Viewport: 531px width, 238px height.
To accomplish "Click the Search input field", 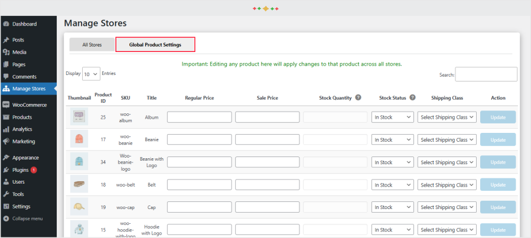I will point(486,74).
